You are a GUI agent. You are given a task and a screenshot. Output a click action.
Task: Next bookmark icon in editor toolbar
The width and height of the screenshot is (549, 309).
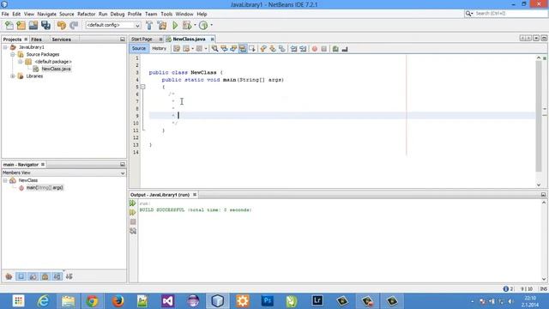(x=273, y=49)
